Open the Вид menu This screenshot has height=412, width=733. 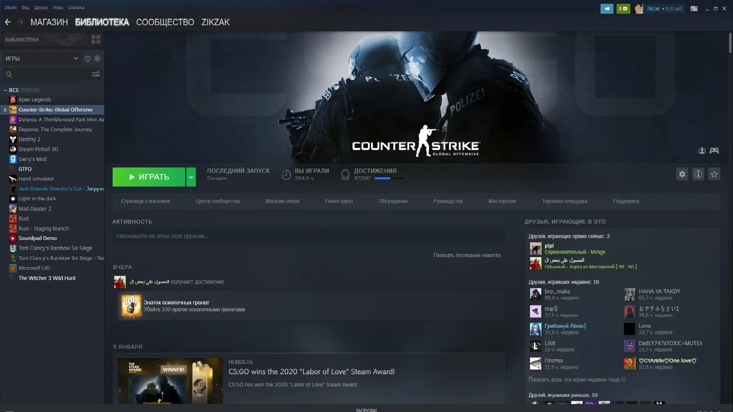(x=26, y=8)
